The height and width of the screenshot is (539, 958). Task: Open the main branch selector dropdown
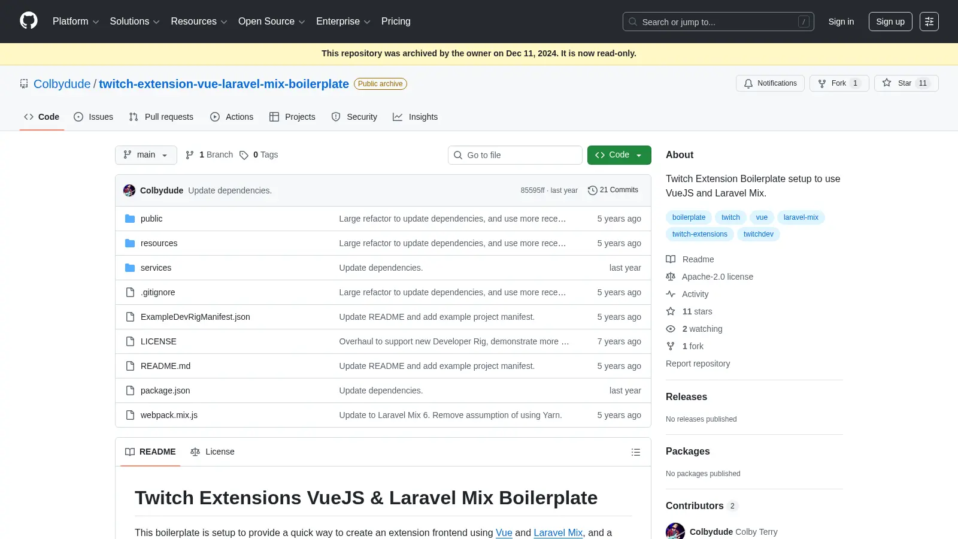146,155
